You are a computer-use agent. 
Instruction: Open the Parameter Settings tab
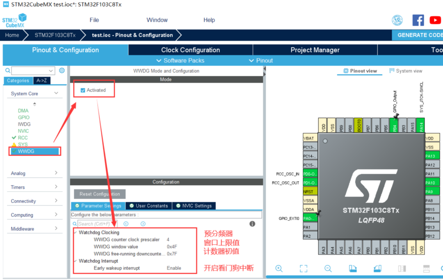[x=98, y=206]
